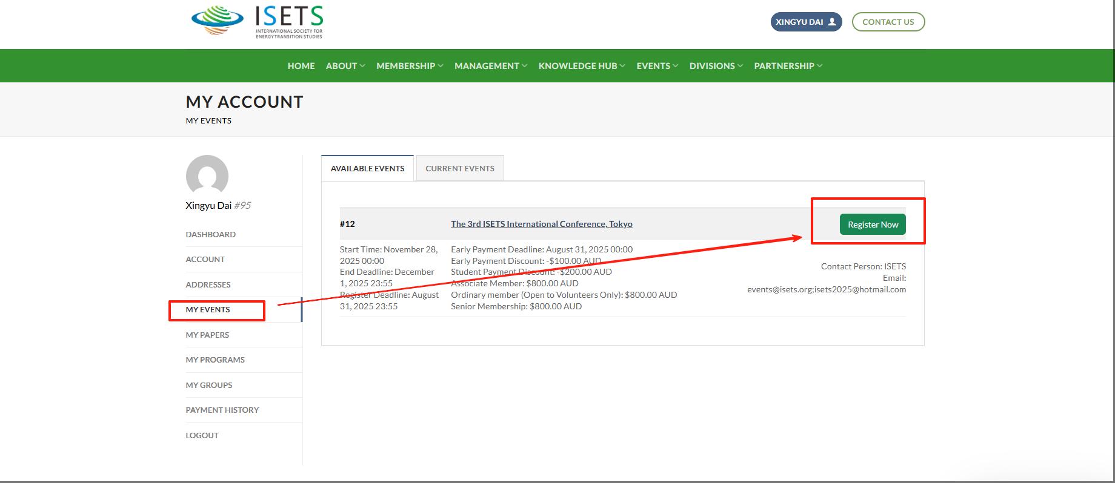Click the Student Payment Discount text

(531, 272)
